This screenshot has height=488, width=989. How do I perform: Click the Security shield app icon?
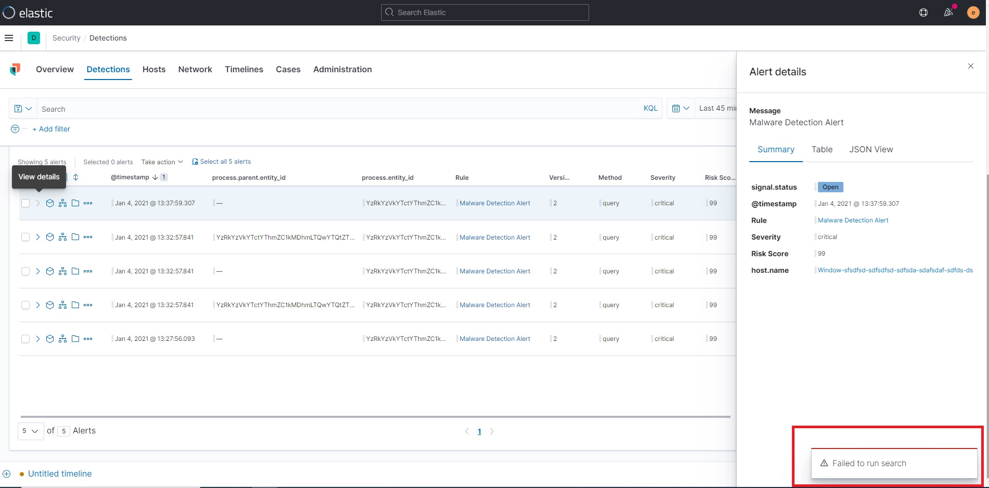coord(15,69)
